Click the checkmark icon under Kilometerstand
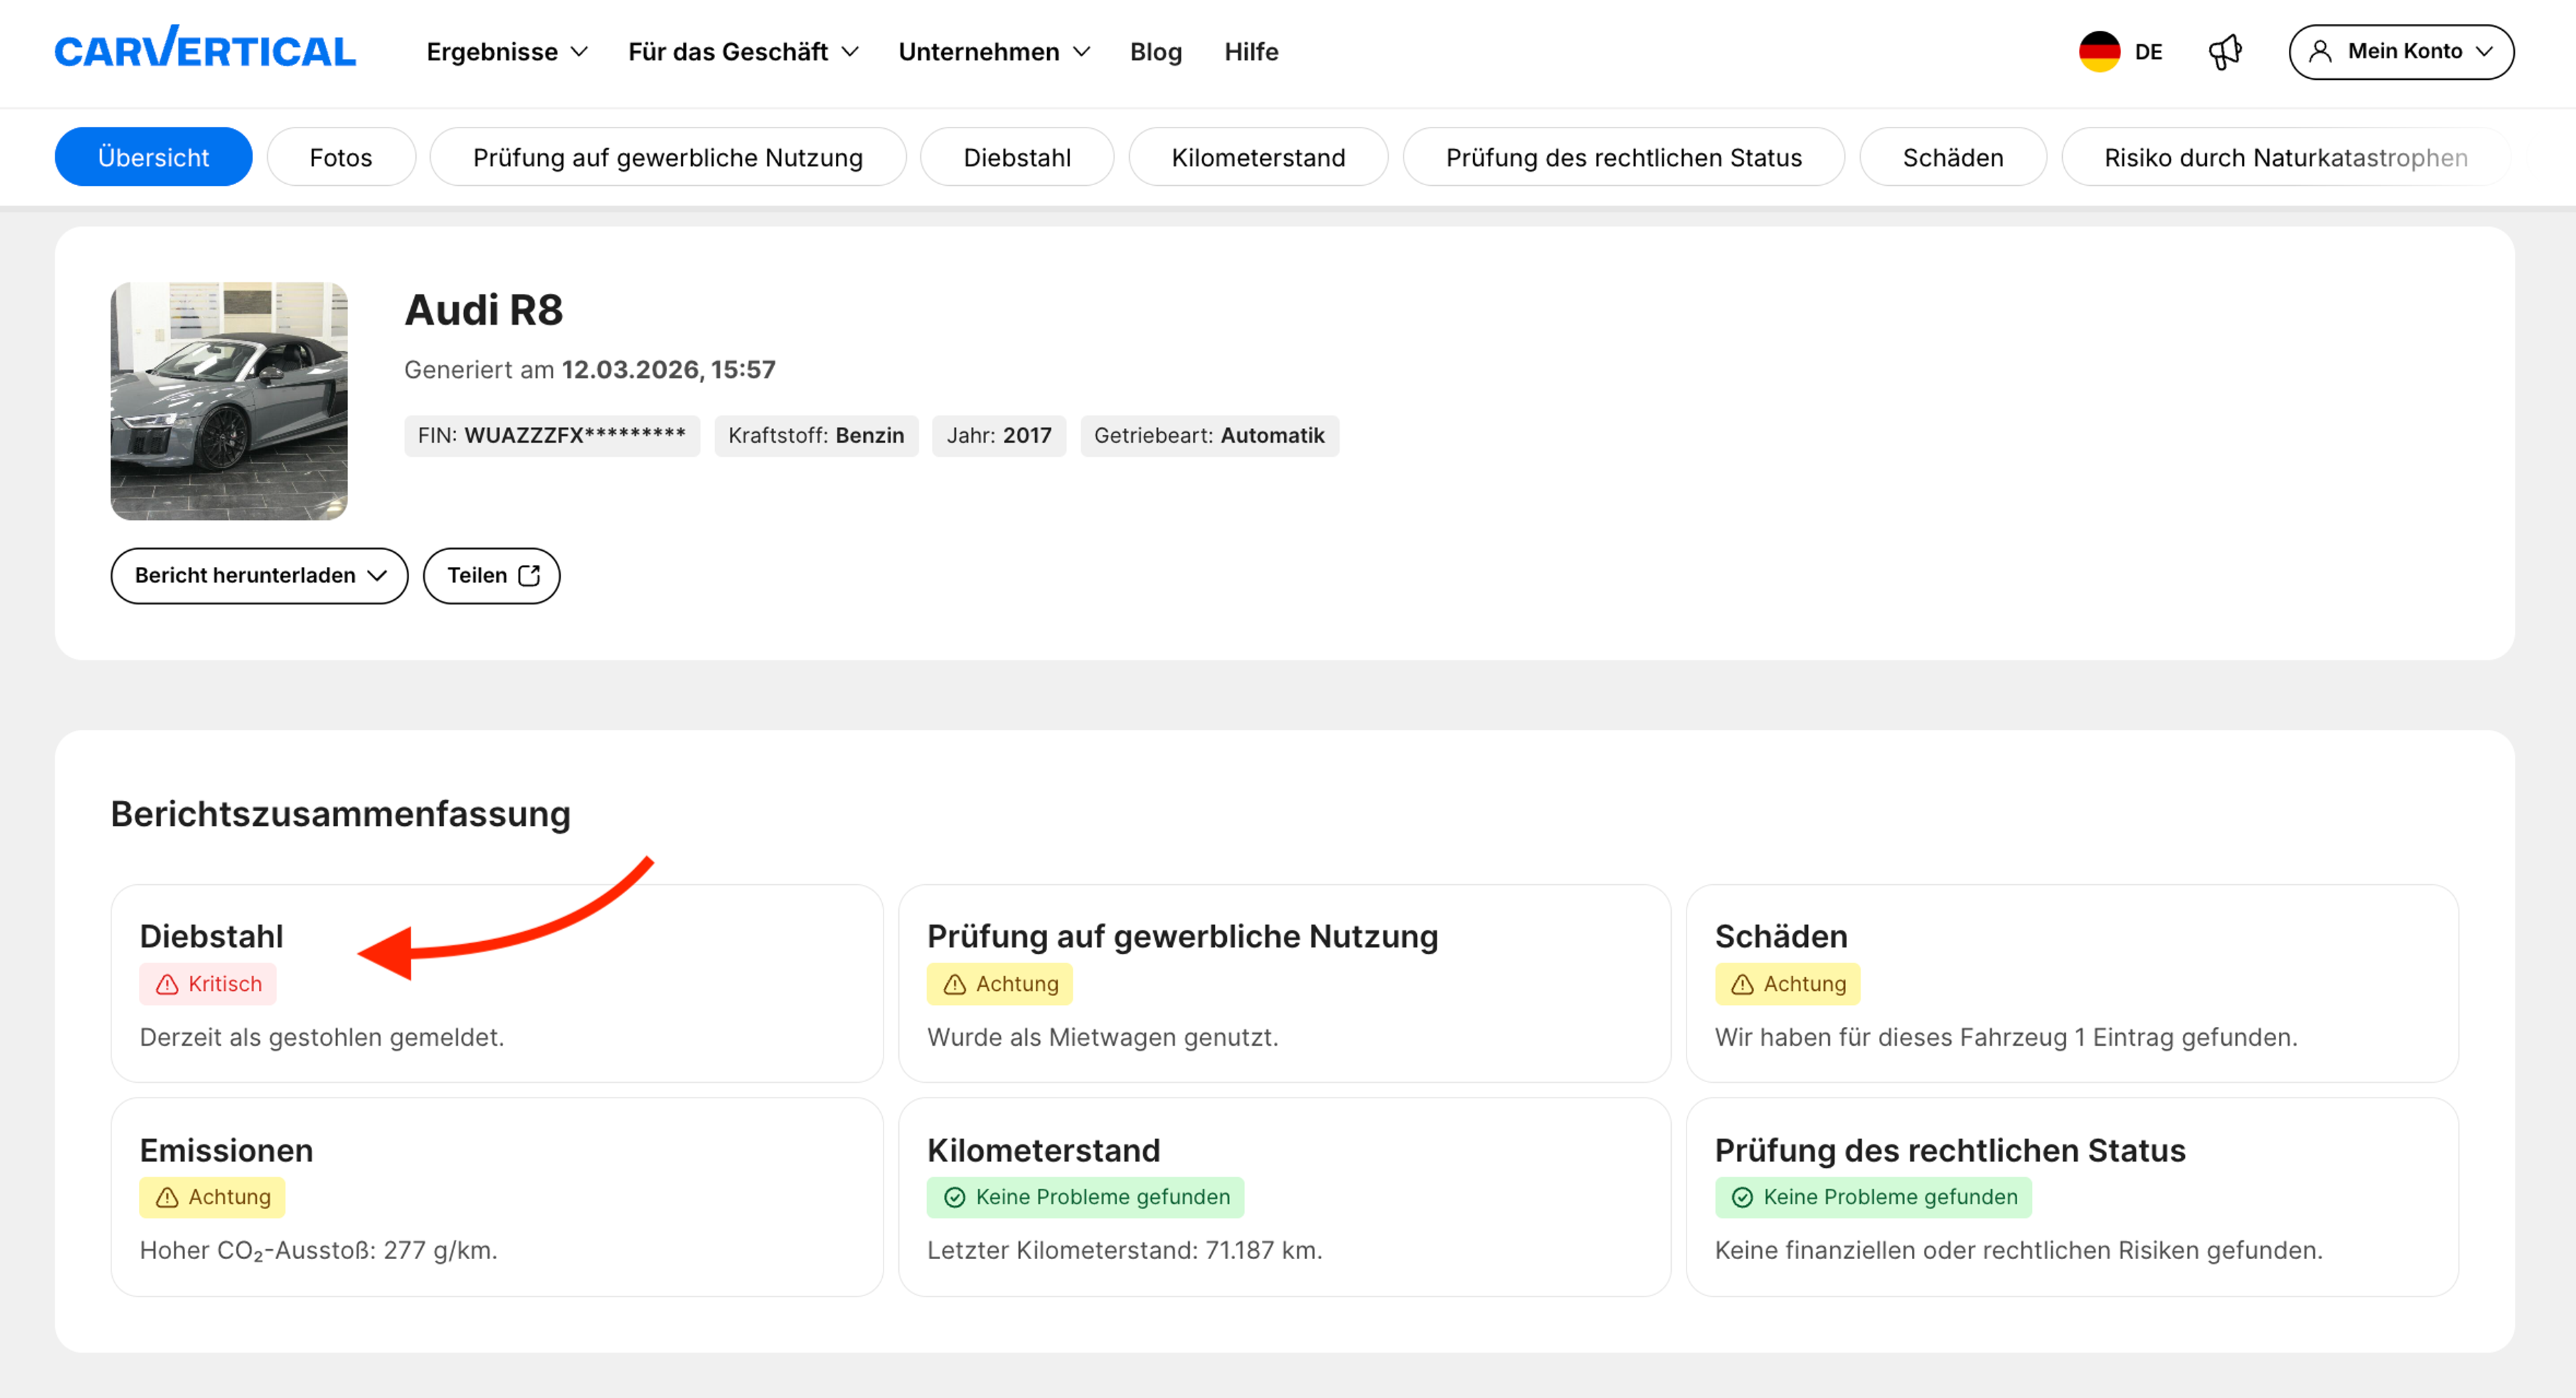The width and height of the screenshot is (2576, 1398). tap(954, 1197)
